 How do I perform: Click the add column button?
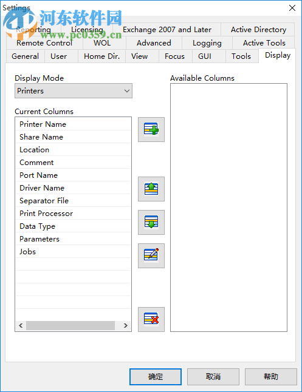pos(151,129)
